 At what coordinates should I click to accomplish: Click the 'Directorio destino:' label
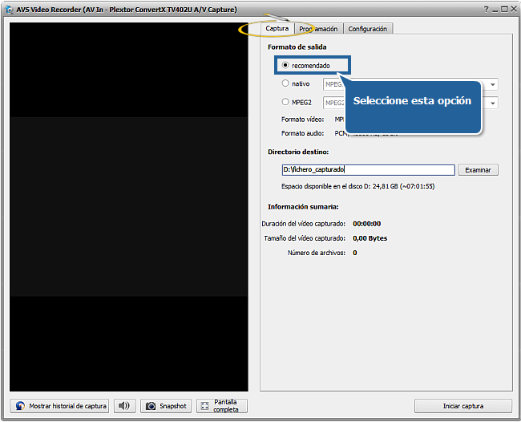[298, 152]
